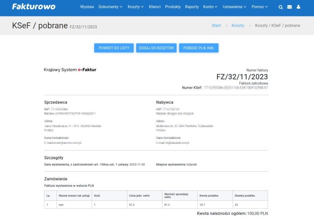Click Miejsce wystawienia: Gdańsk text

pos(176,164)
